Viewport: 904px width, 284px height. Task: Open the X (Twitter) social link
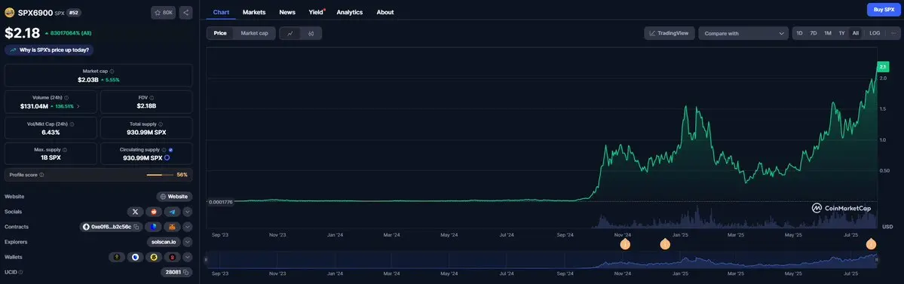coord(135,212)
